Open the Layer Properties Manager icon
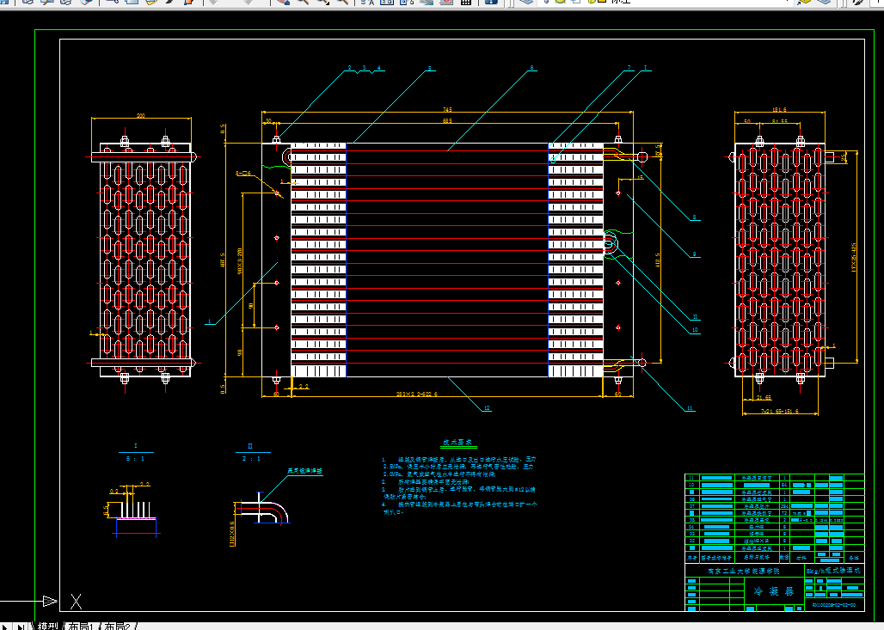884x630 pixels. coord(526,2)
